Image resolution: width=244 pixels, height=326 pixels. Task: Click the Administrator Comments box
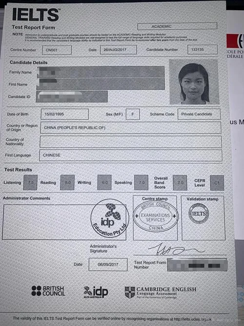pyautogui.click(x=64, y=222)
